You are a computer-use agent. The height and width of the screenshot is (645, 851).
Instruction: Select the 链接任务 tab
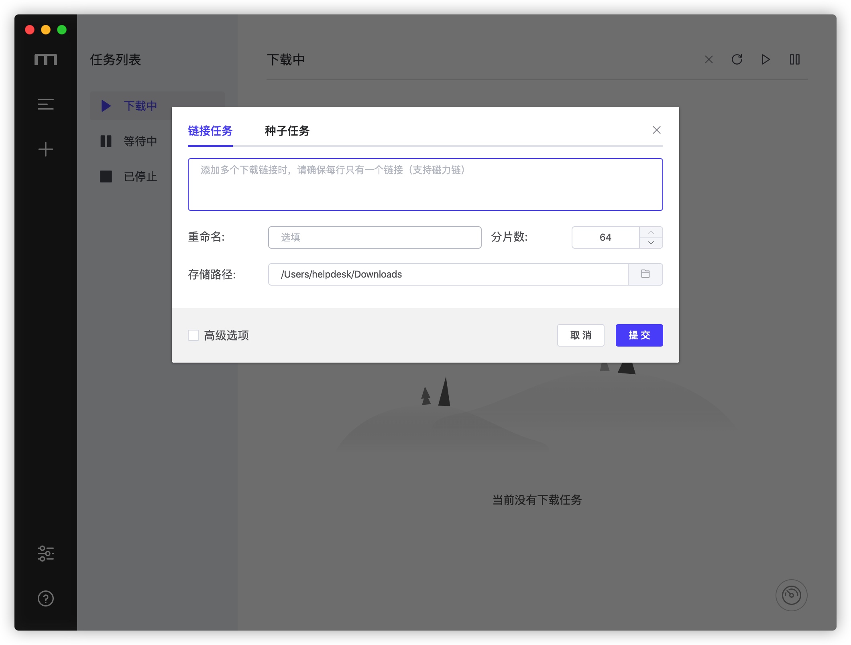point(210,131)
